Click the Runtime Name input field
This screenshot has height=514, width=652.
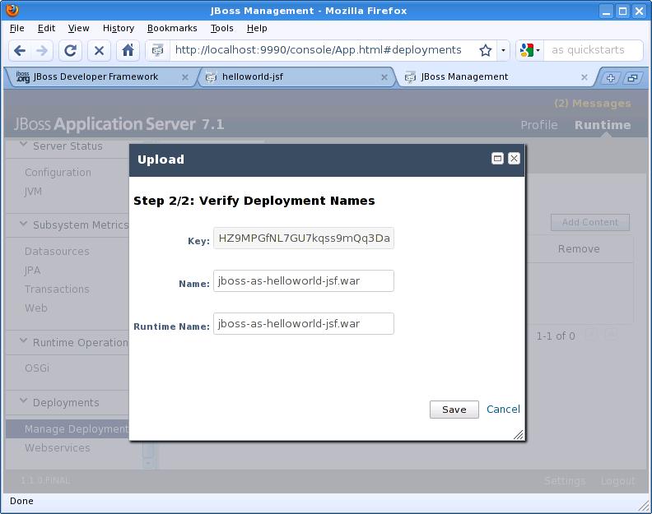pos(304,324)
